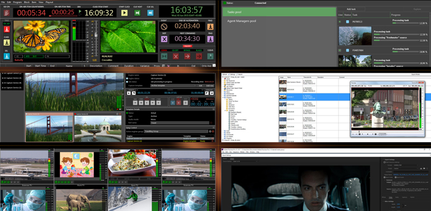Expand the Capture Service (4) tree node
Viewport: 431px width, 211px height.
point(3,83)
